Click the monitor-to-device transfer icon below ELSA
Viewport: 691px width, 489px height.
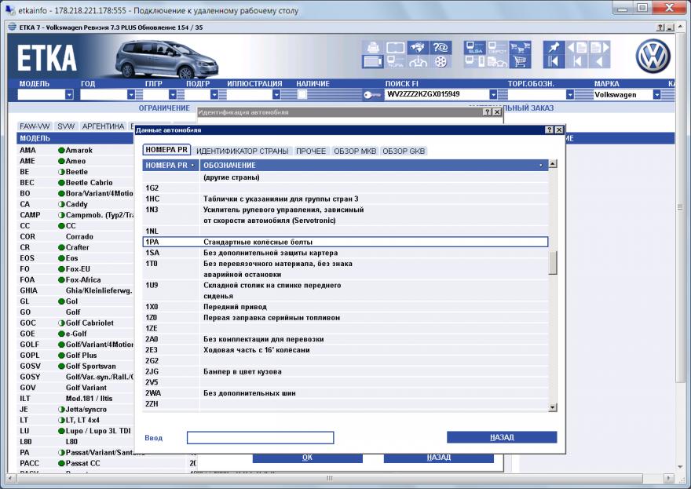[x=475, y=62]
